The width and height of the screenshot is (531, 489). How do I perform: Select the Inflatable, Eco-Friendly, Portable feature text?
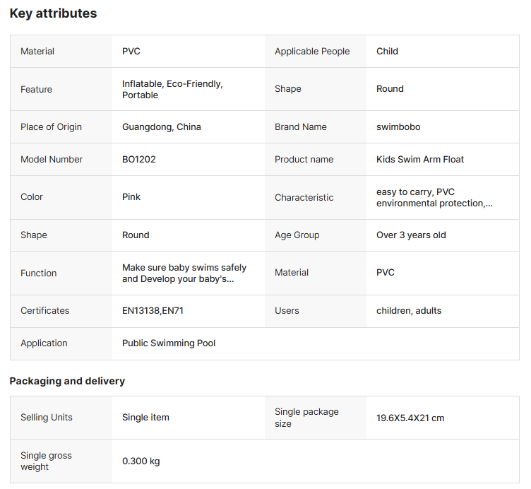pyautogui.click(x=172, y=89)
